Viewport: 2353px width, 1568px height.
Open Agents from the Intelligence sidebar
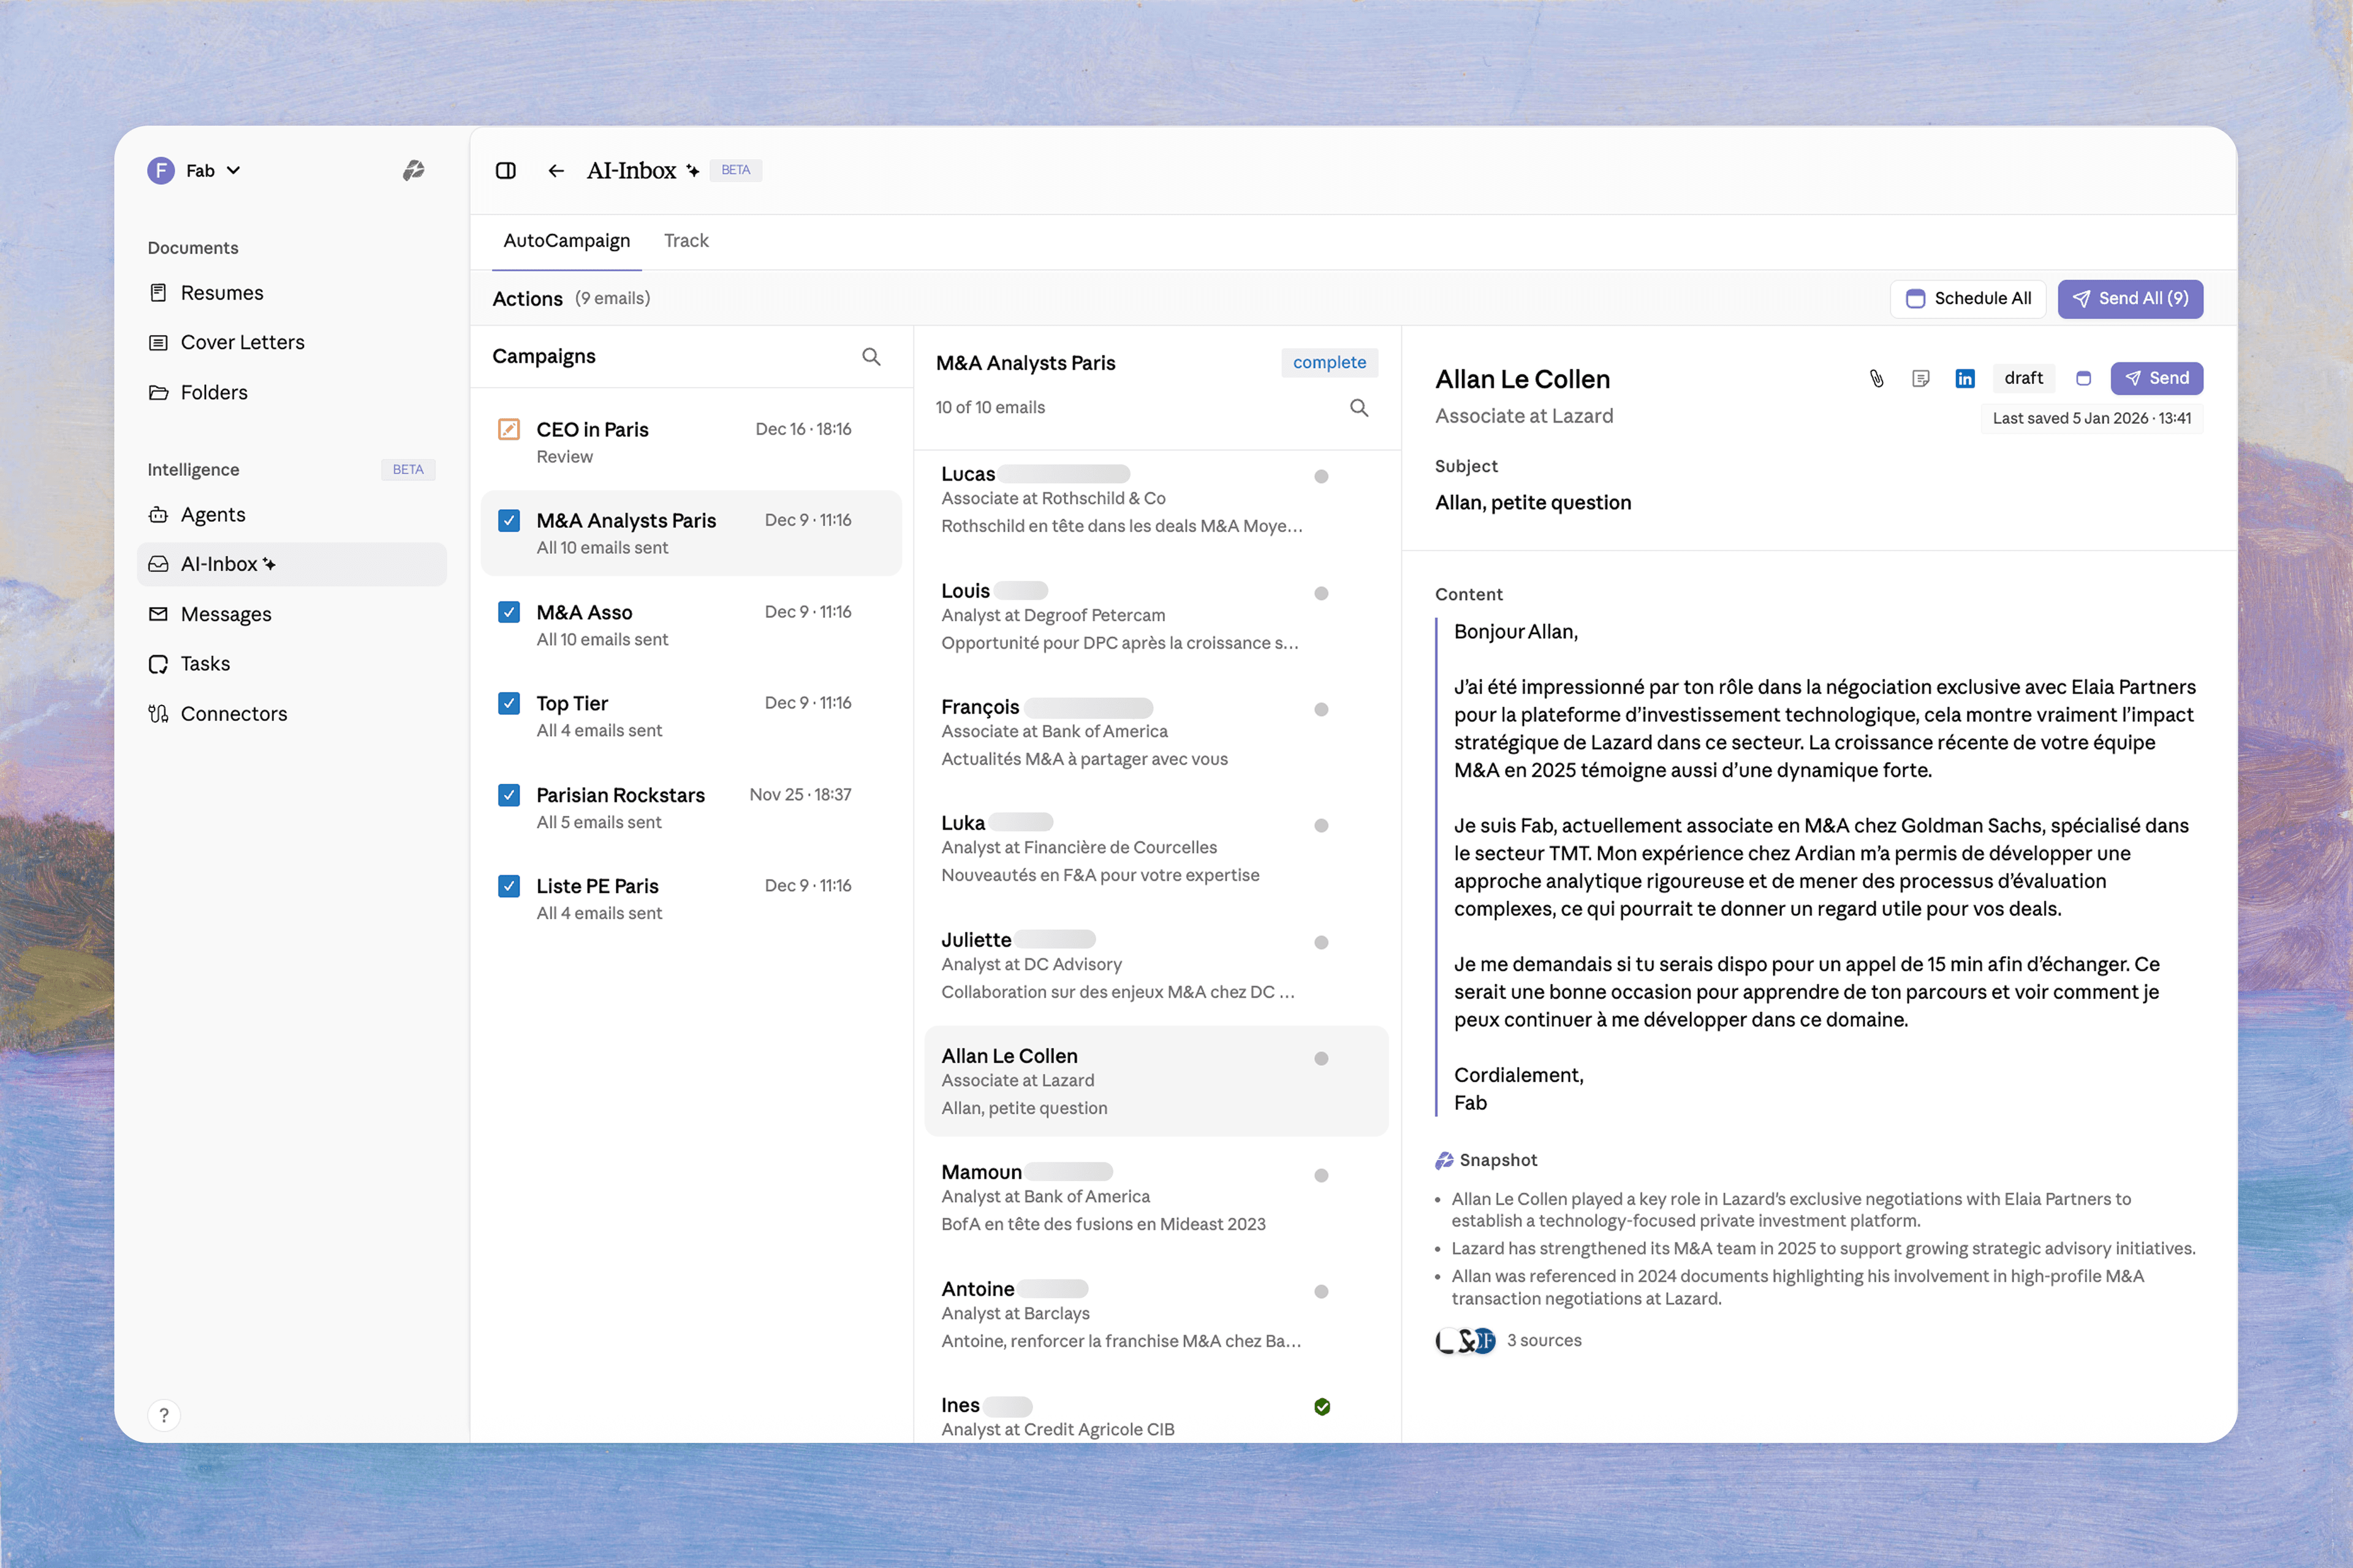(212, 514)
